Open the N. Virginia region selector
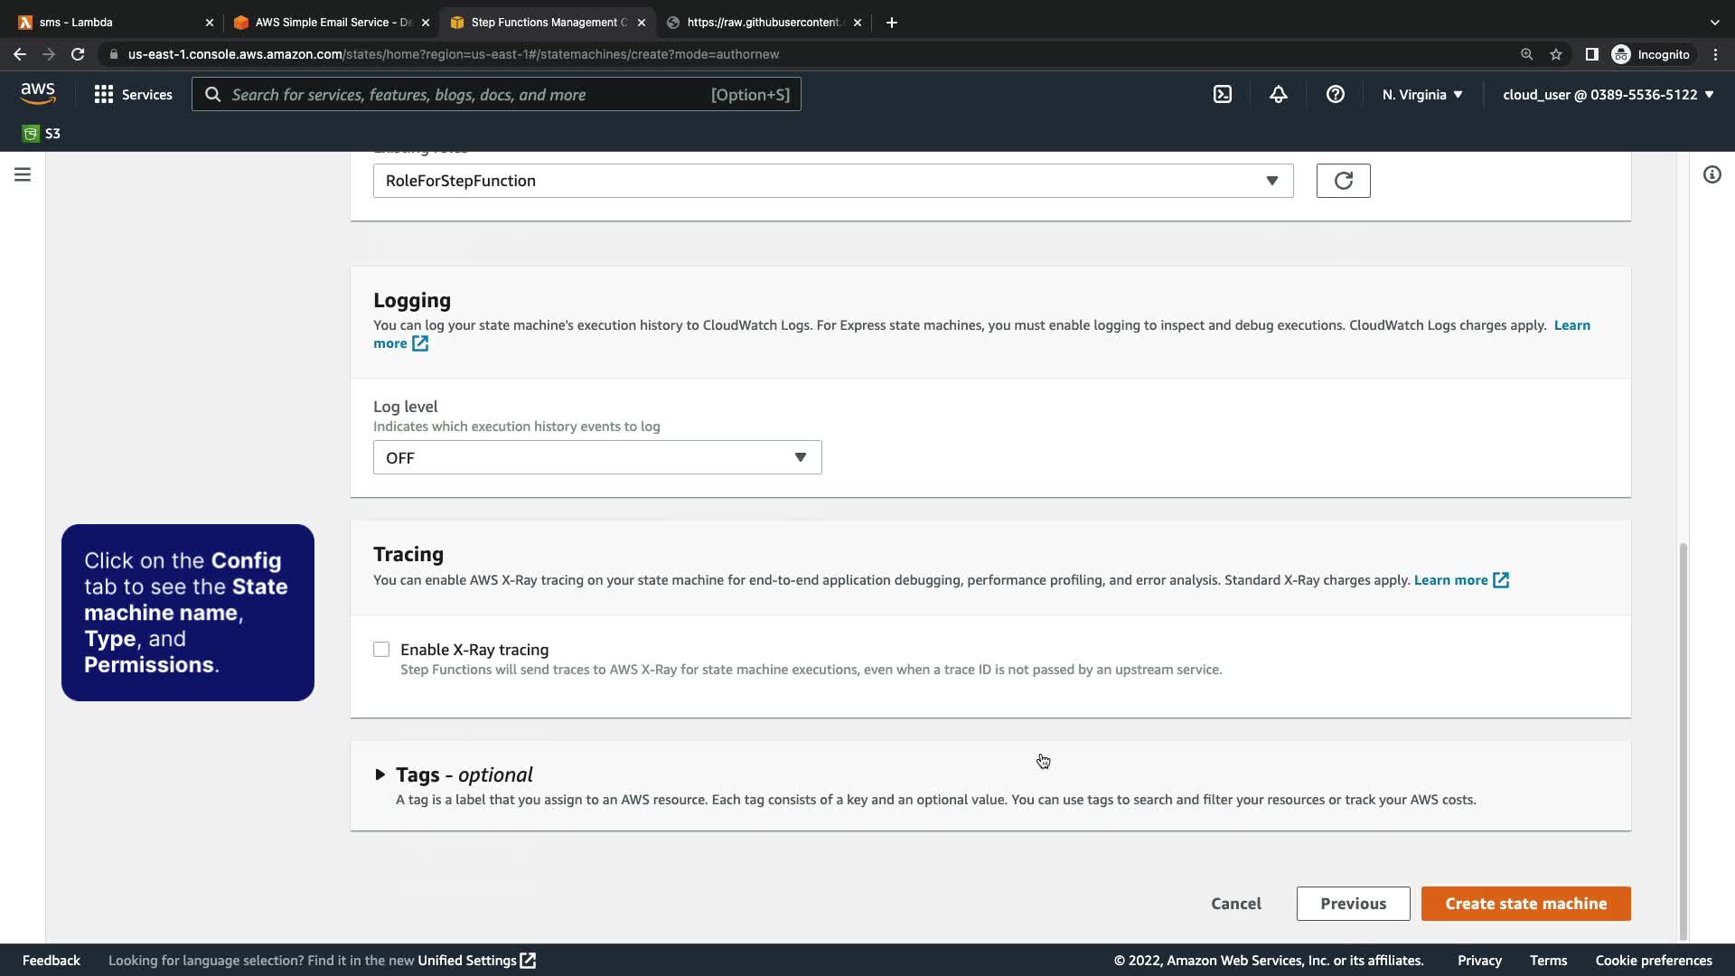 [x=1421, y=94]
